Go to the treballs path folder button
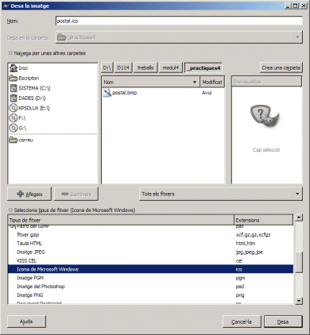The width and height of the screenshot is (310, 335). (x=145, y=67)
